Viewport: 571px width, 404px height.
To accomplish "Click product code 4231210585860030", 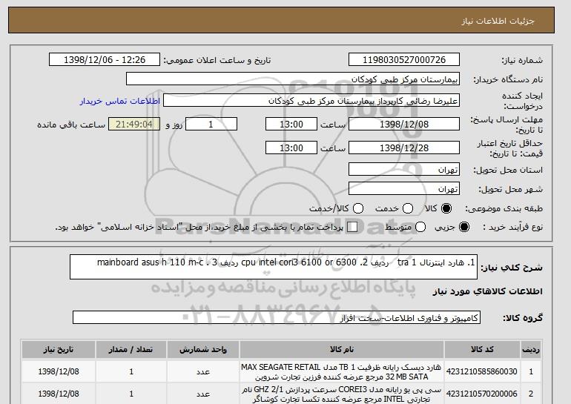I will 482,371.
